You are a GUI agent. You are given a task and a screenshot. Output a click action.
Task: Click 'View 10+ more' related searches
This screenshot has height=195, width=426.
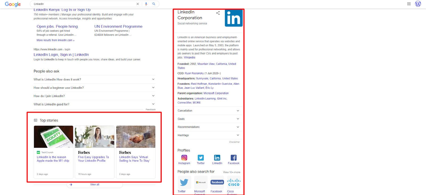coord(232,172)
